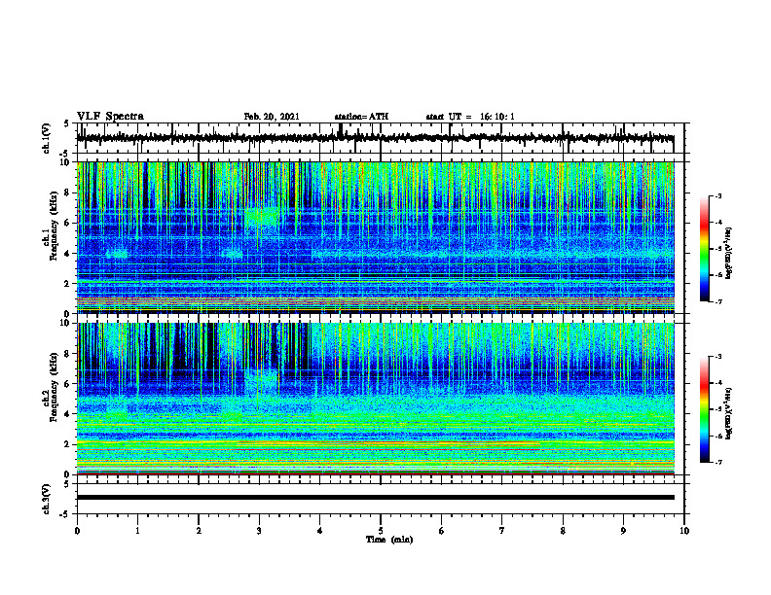The width and height of the screenshot is (771, 595).
Task: Click the ch.2 spectrogram panel
Action: tap(375, 399)
